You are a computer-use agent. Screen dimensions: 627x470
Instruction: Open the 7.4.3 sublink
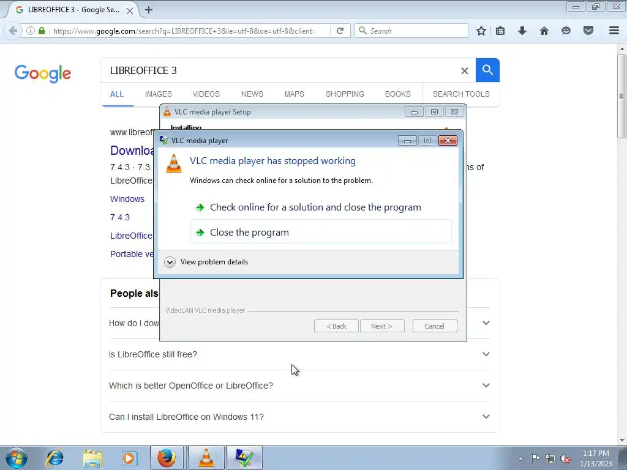[x=120, y=217]
